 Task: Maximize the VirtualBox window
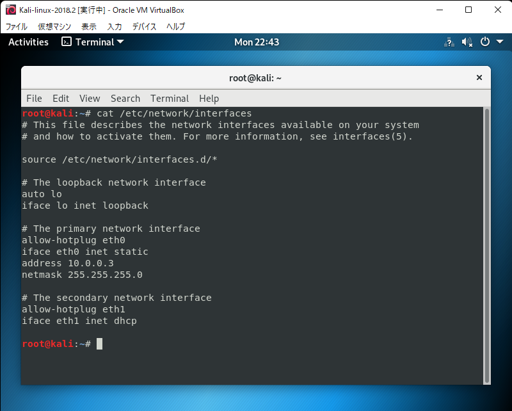(x=468, y=10)
